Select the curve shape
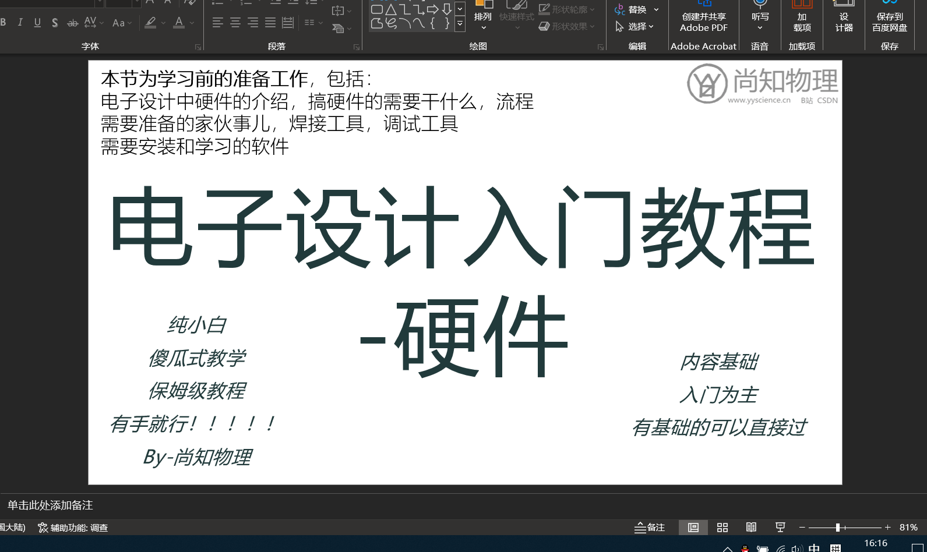The height and width of the screenshot is (552, 927). 419,23
